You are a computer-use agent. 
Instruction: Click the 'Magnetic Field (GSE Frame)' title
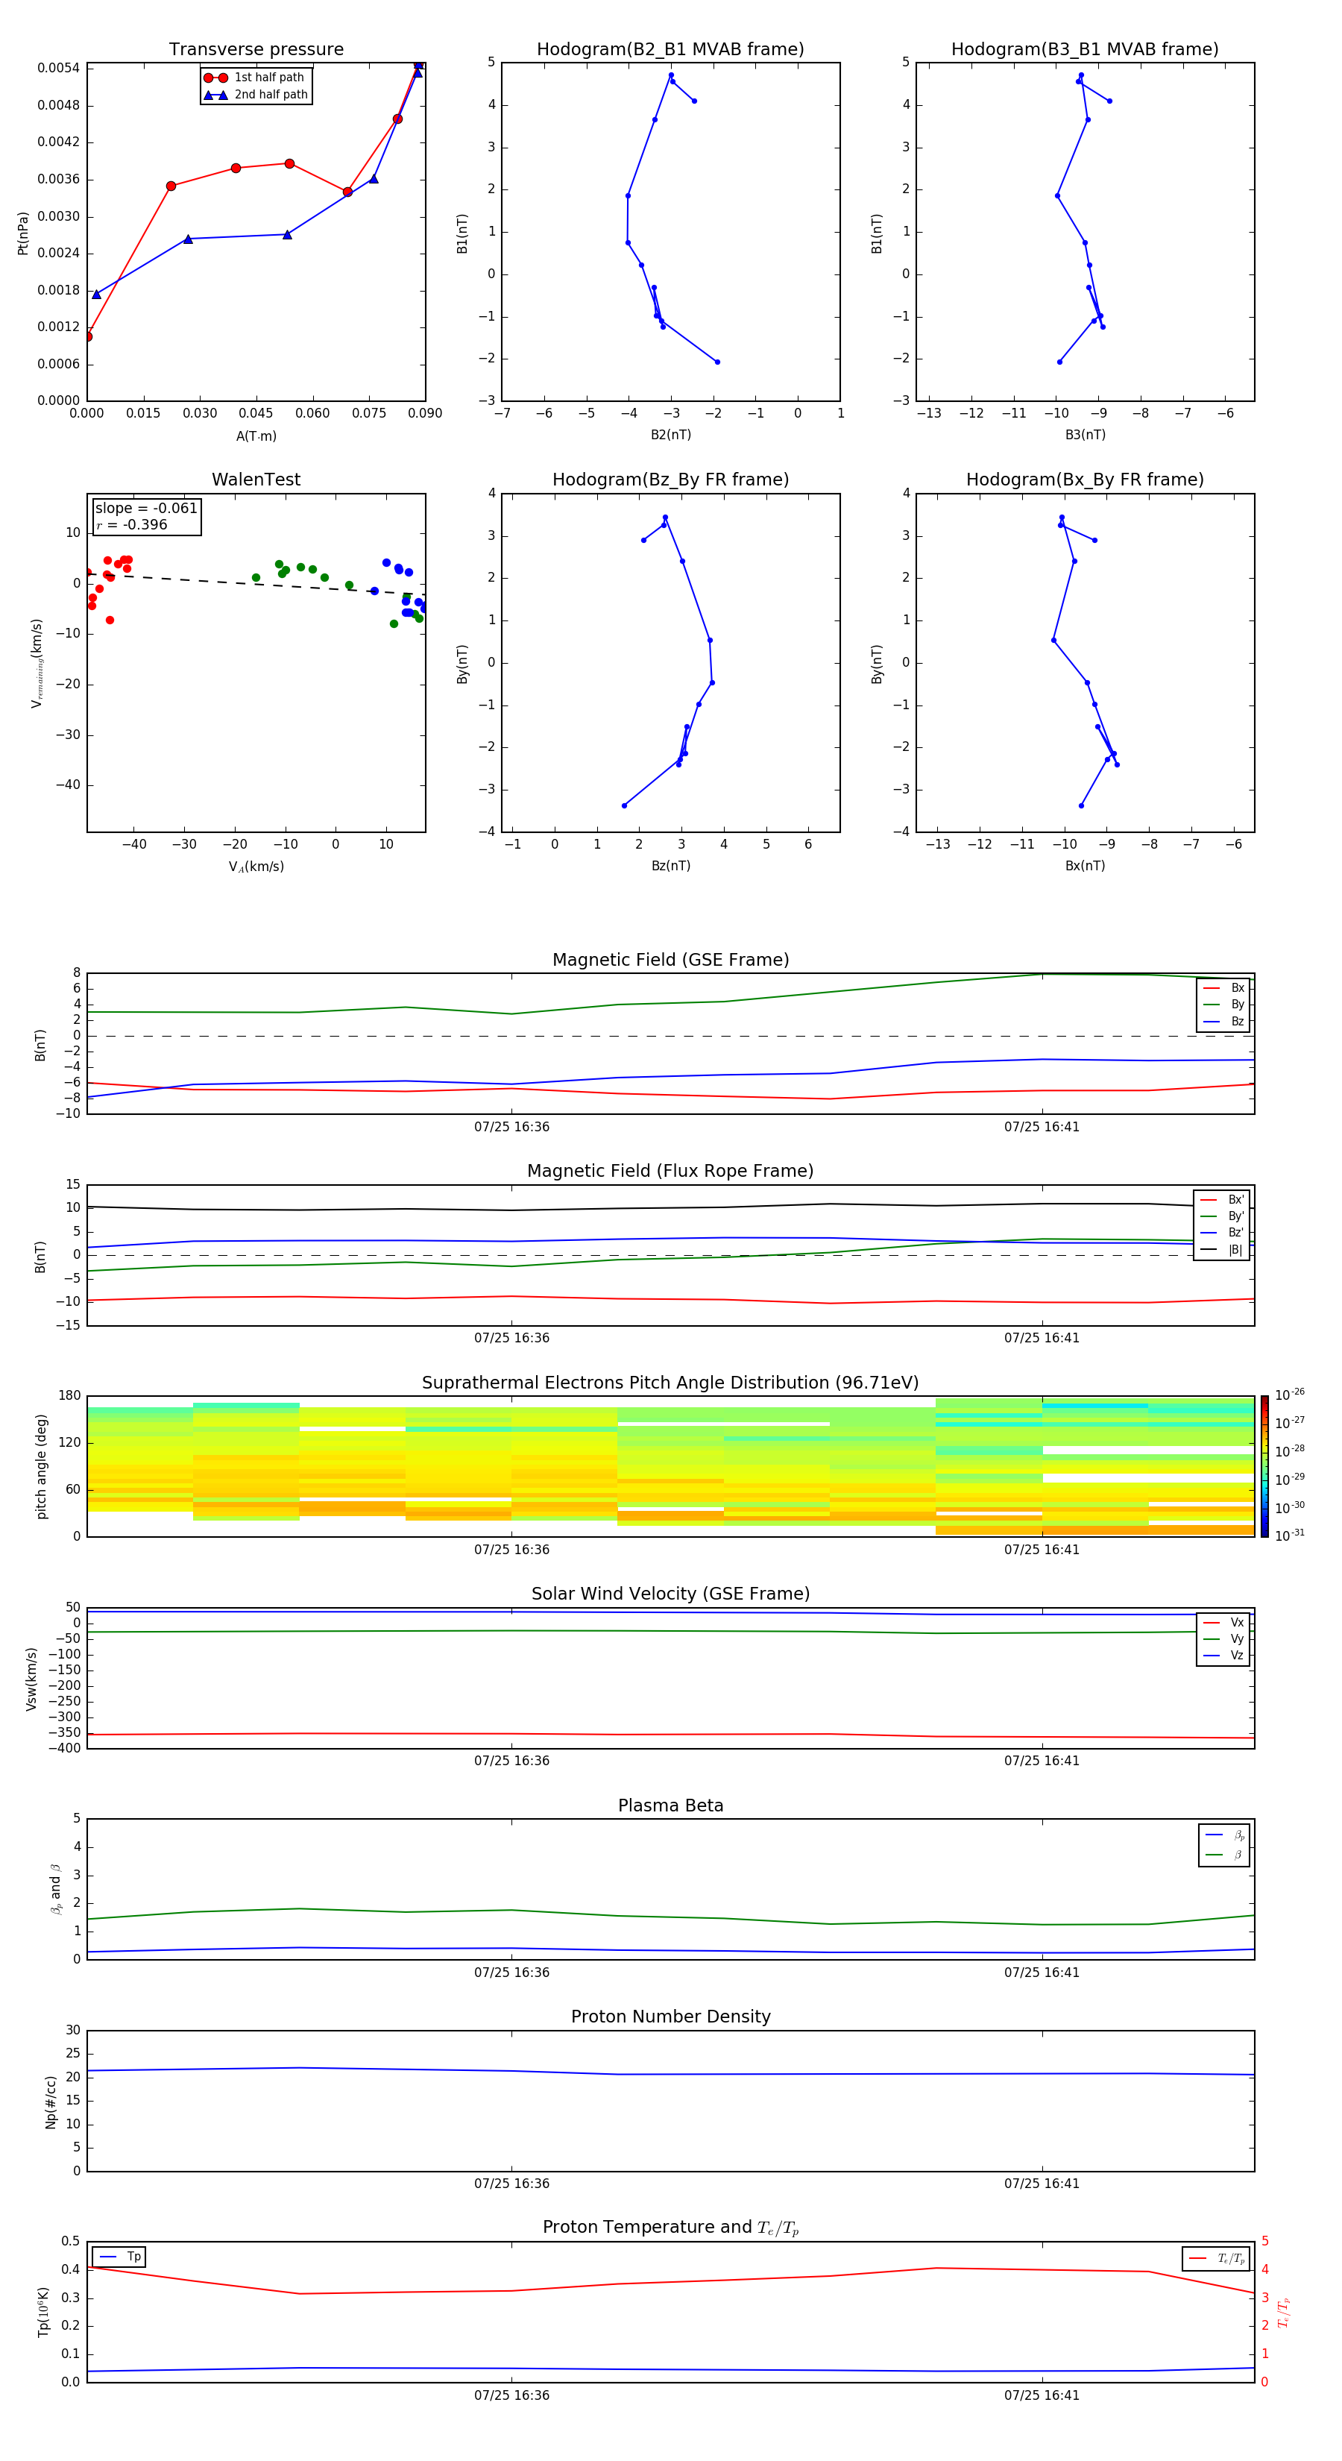click(670, 960)
